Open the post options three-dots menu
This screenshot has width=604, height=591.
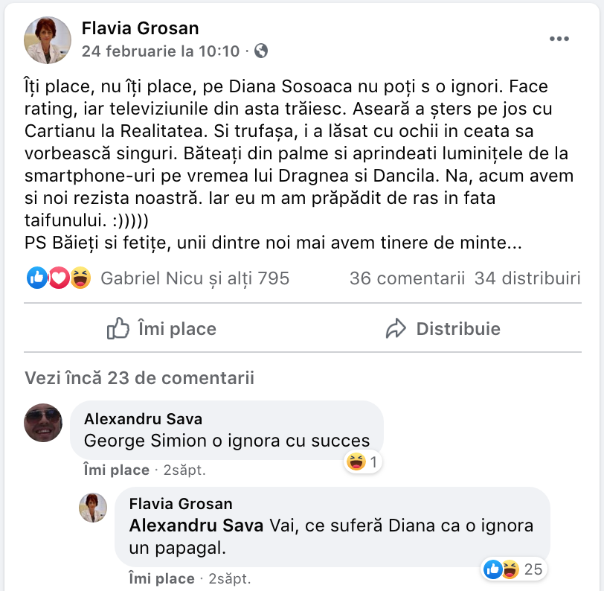click(x=559, y=39)
